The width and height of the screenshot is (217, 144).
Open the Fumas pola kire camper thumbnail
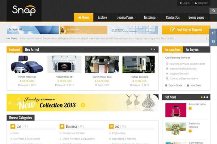pyautogui.click(x=139, y=64)
